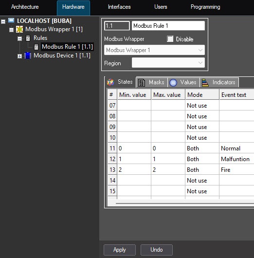Screen dimensions: 254x258
Task: Expand the Modbus Device 1 node
Action: click(x=19, y=56)
